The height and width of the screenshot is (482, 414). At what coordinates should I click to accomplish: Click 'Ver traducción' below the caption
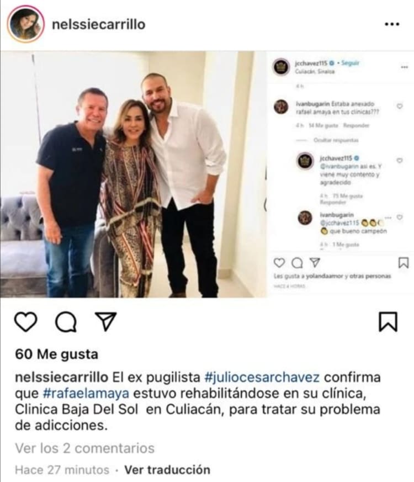(167, 470)
